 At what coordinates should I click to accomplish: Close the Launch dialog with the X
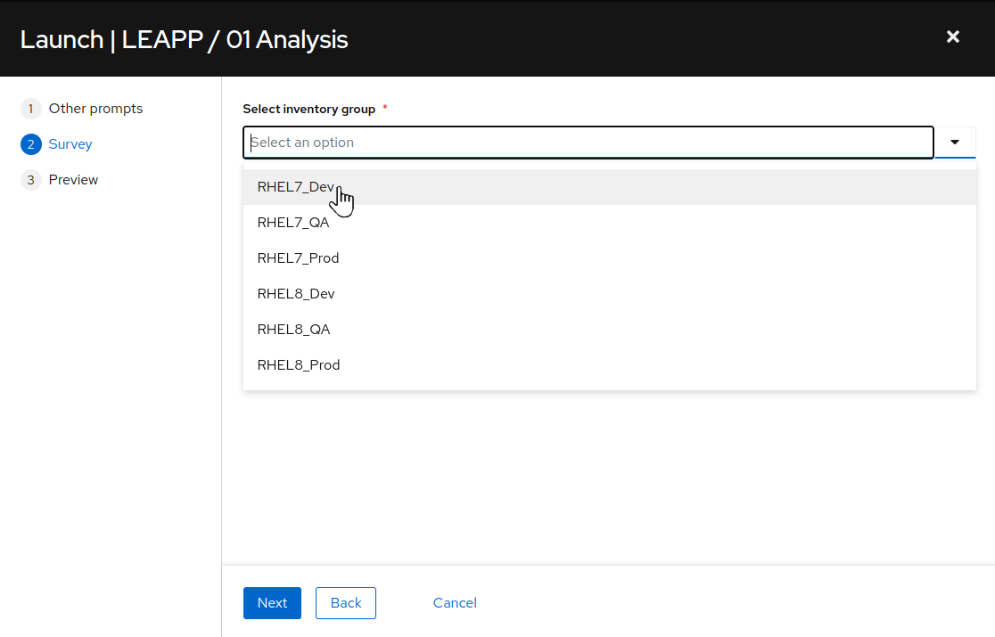click(x=952, y=37)
